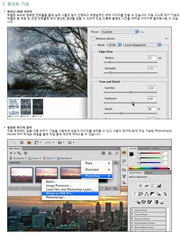Click the Detail slider handle
Image resolution: width=181 pixels, height=237 pixels.
point(121,113)
